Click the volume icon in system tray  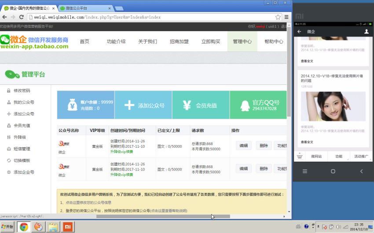click(338, 227)
